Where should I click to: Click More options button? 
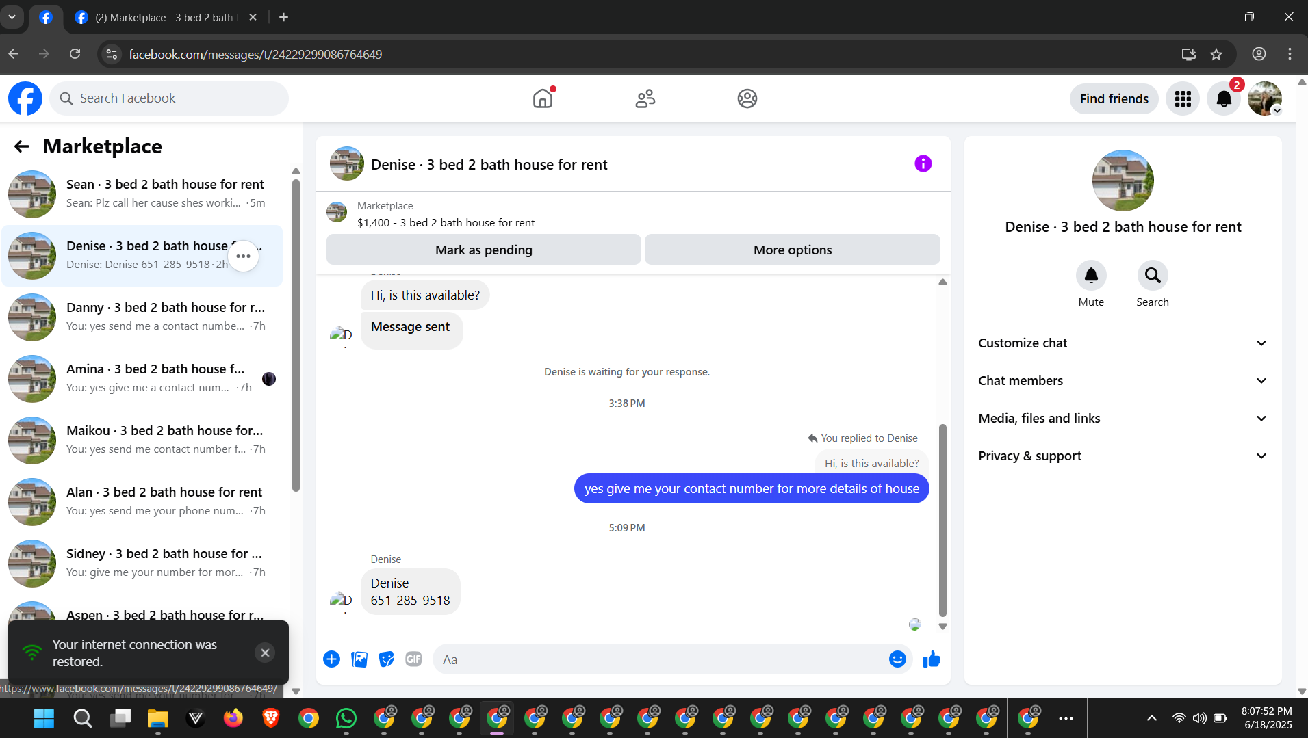[793, 250]
